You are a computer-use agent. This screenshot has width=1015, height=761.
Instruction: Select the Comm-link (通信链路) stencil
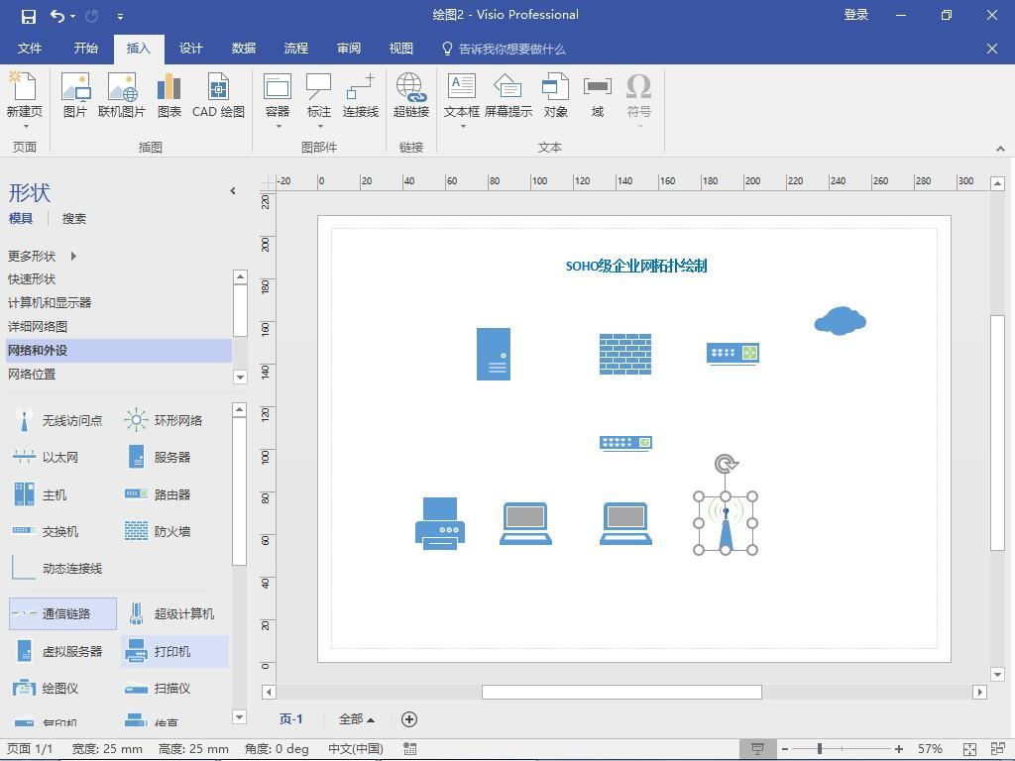(62, 613)
